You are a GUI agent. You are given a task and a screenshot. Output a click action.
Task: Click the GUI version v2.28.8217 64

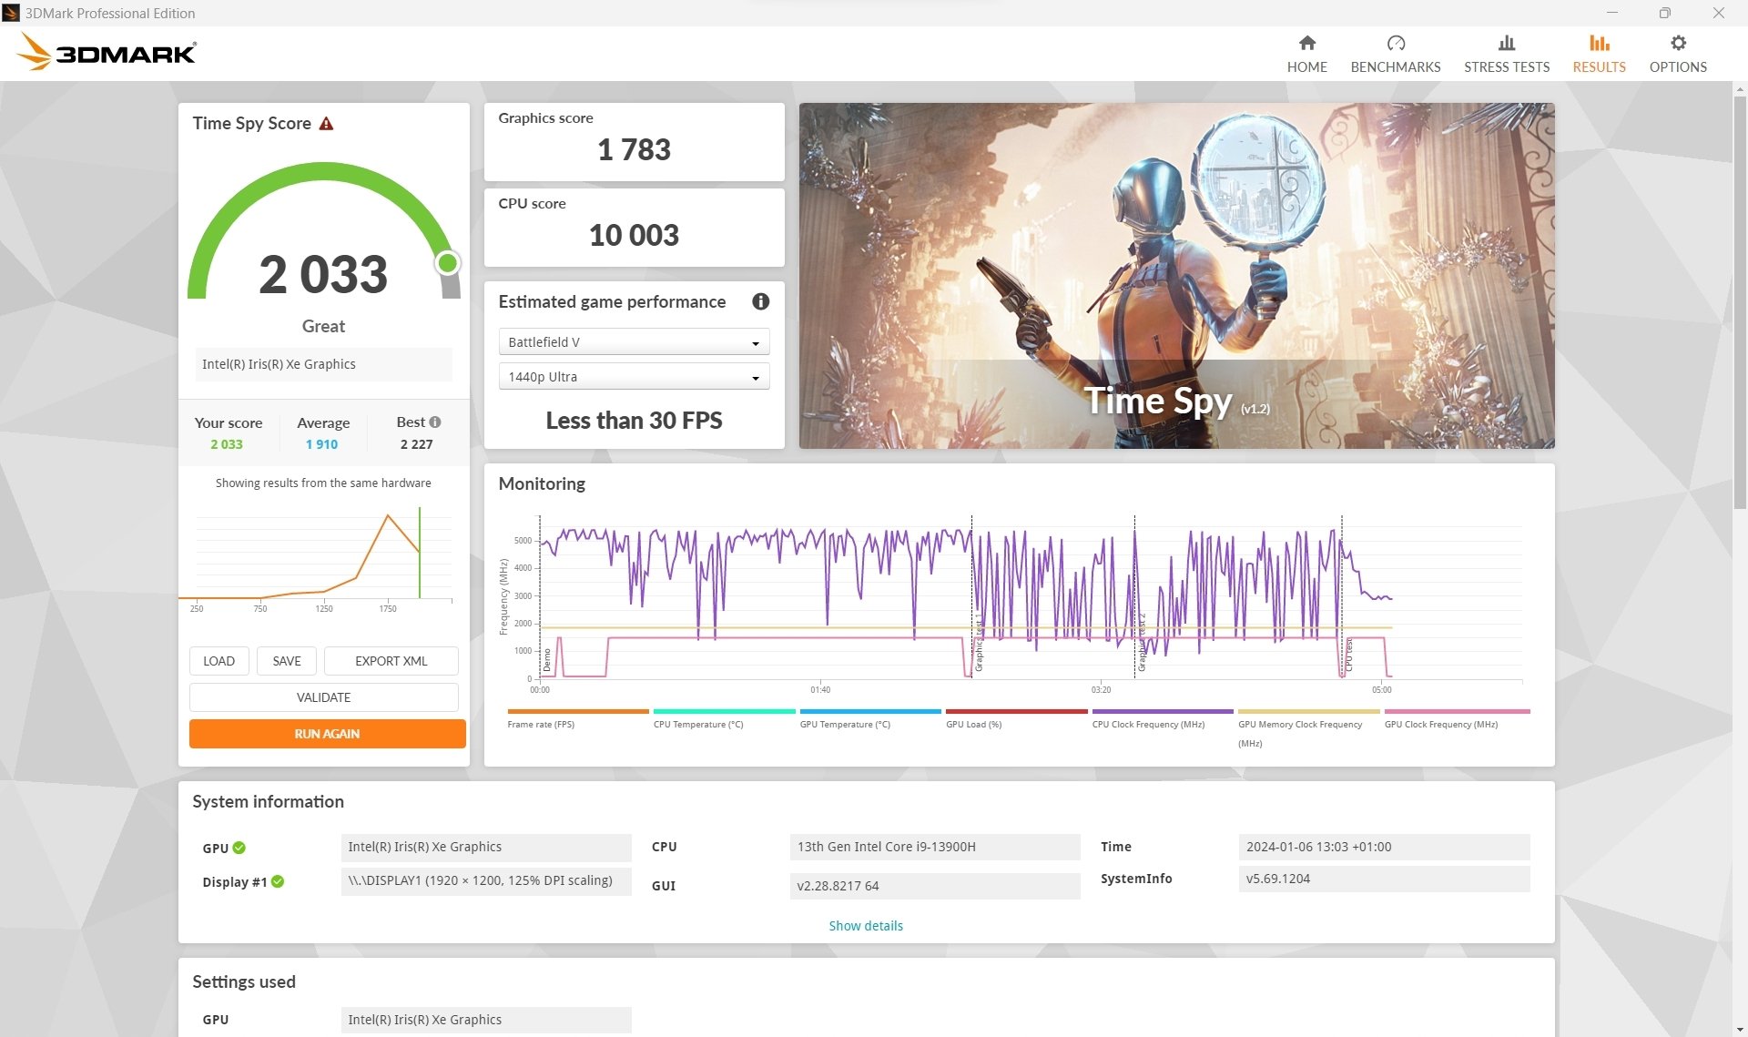[935, 886]
